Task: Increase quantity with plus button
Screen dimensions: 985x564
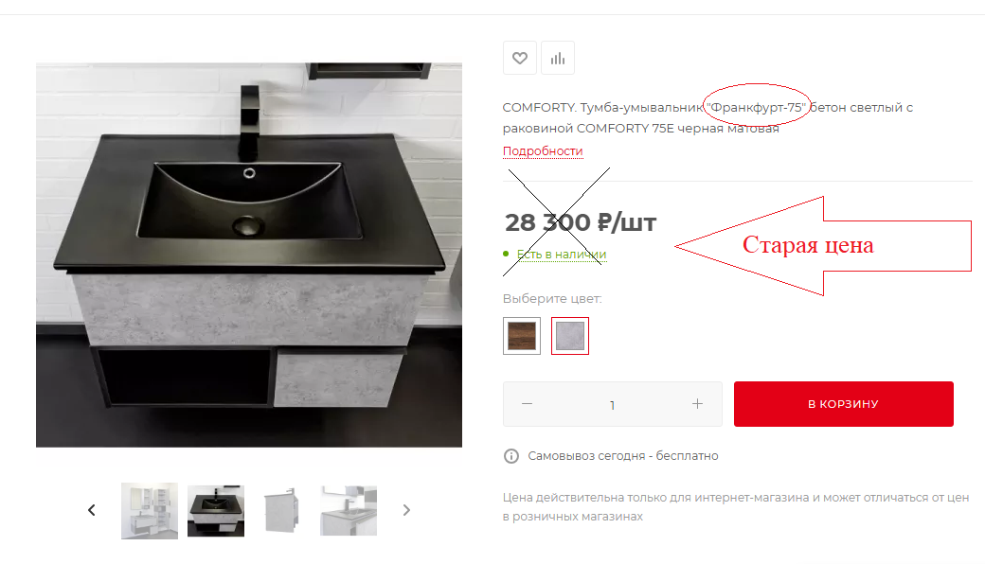Action: 697,404
